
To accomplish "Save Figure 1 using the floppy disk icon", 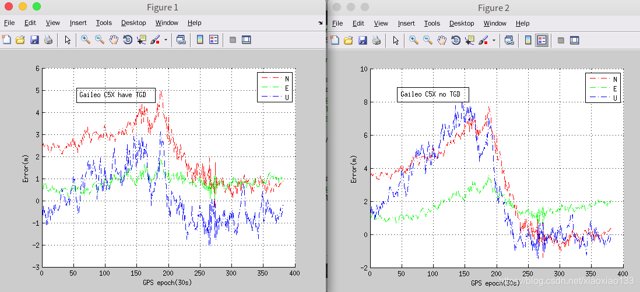I will (34, 40).
